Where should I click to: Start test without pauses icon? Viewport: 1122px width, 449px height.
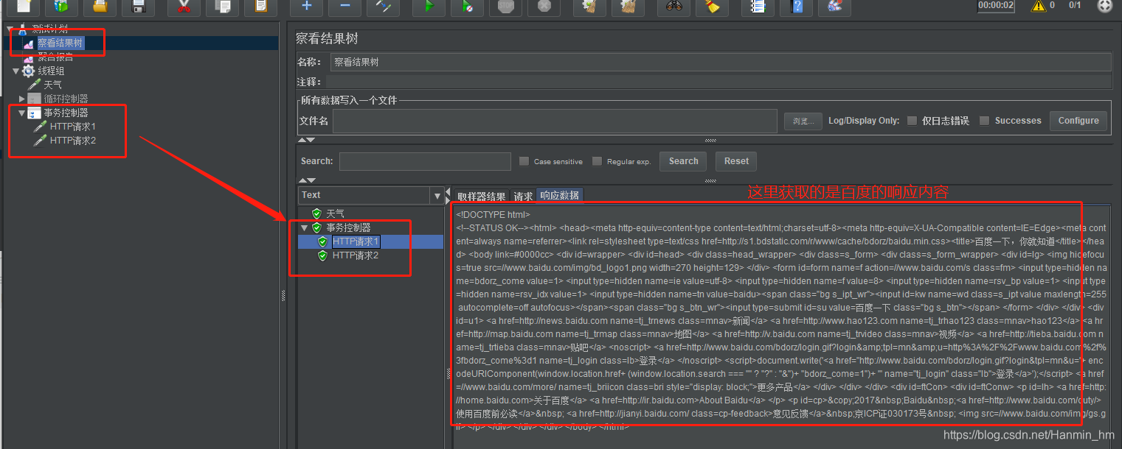click(467, 6)
